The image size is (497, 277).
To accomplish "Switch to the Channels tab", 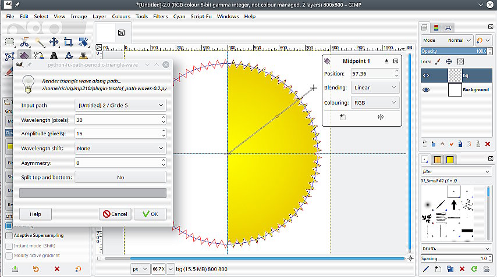I will 437,27.
